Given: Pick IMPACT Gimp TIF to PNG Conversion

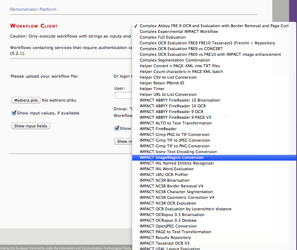Looking at the screenshot, I should point(214,146).
